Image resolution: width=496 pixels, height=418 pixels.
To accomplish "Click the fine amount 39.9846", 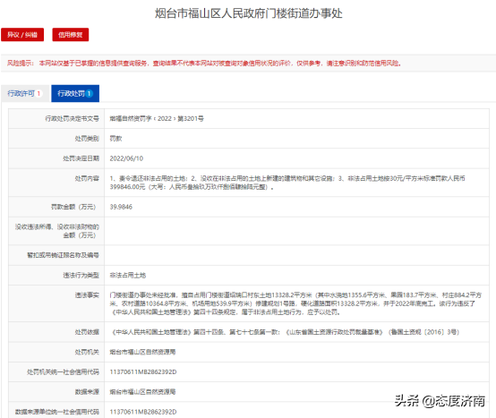I will [x=121, y=207].
